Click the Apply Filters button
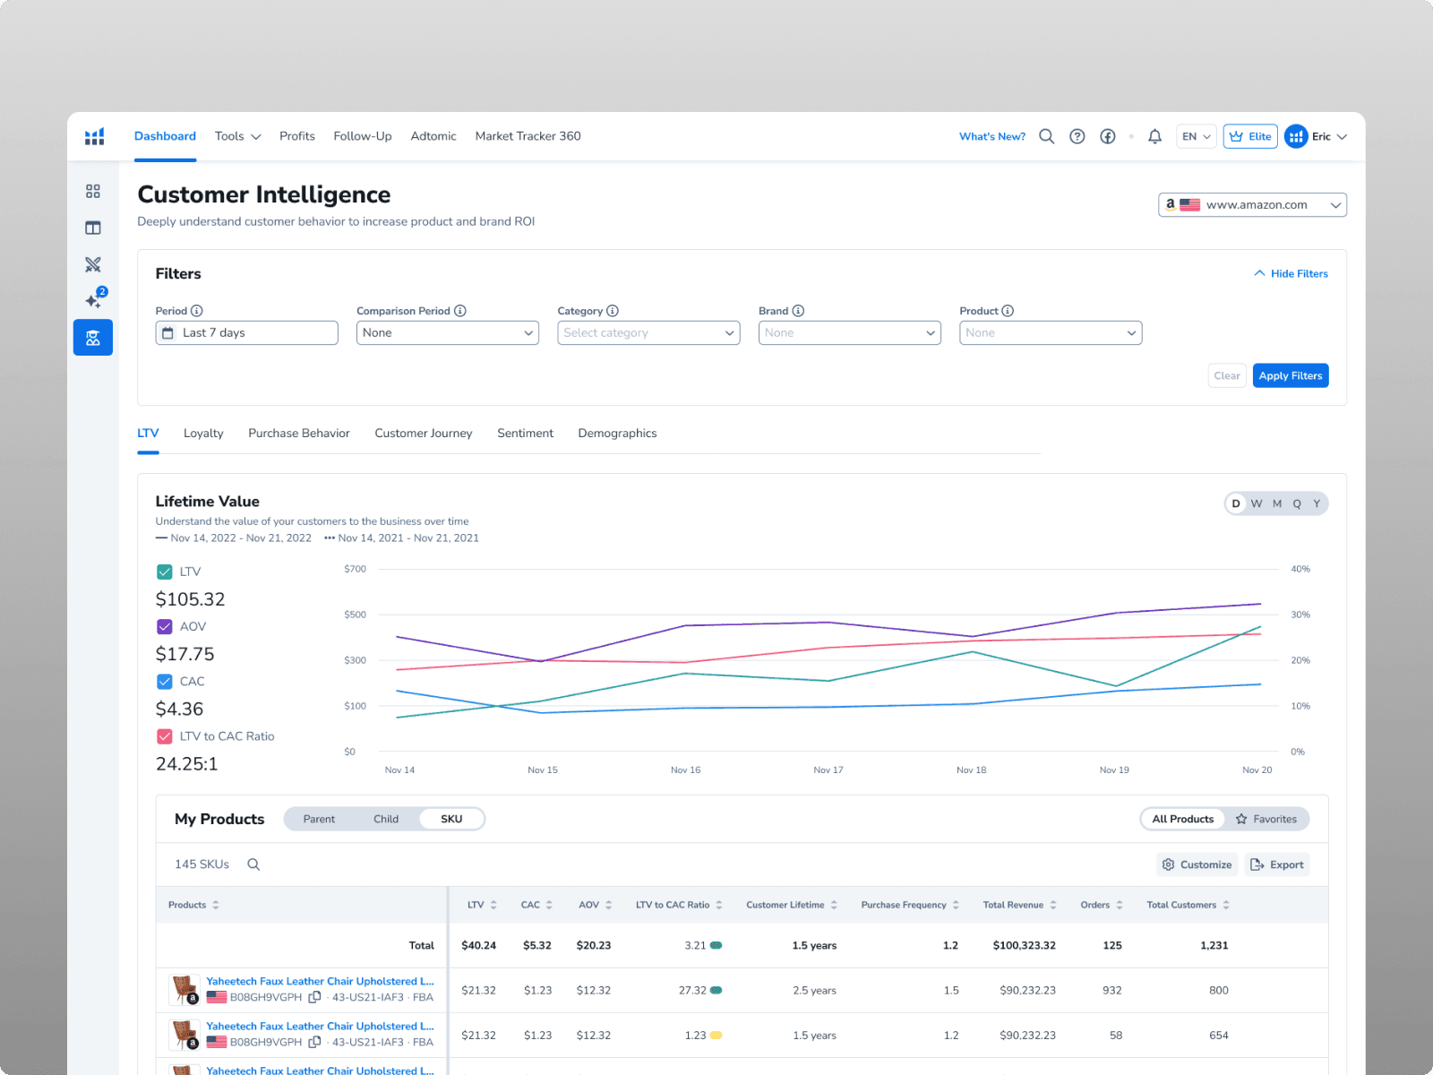 tap(1291, 376)
